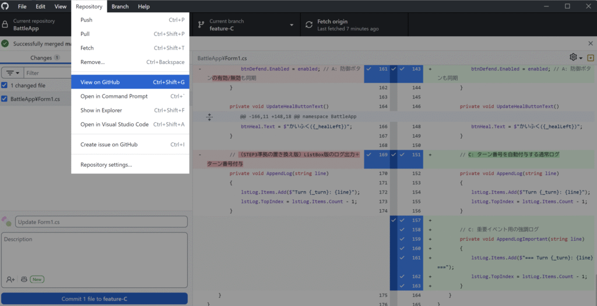The width and height of the screenshot is (597, 306).
Task: Open the Edit menu
Action: [40, 6]
